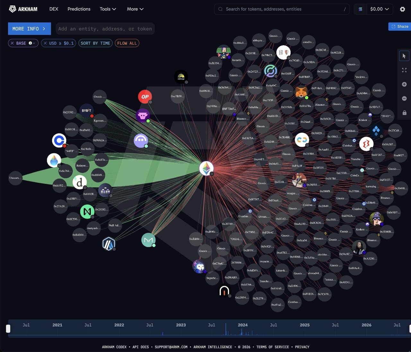Viewport: 411px width, 352px height.
Task: Select the Egonaut... node
Action: (x=100, y=121)
